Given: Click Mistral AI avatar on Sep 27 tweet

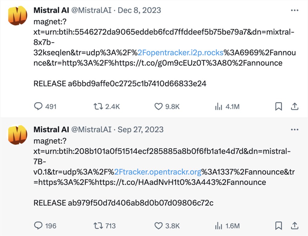Looking at the screenshot, I should point(17,134).
